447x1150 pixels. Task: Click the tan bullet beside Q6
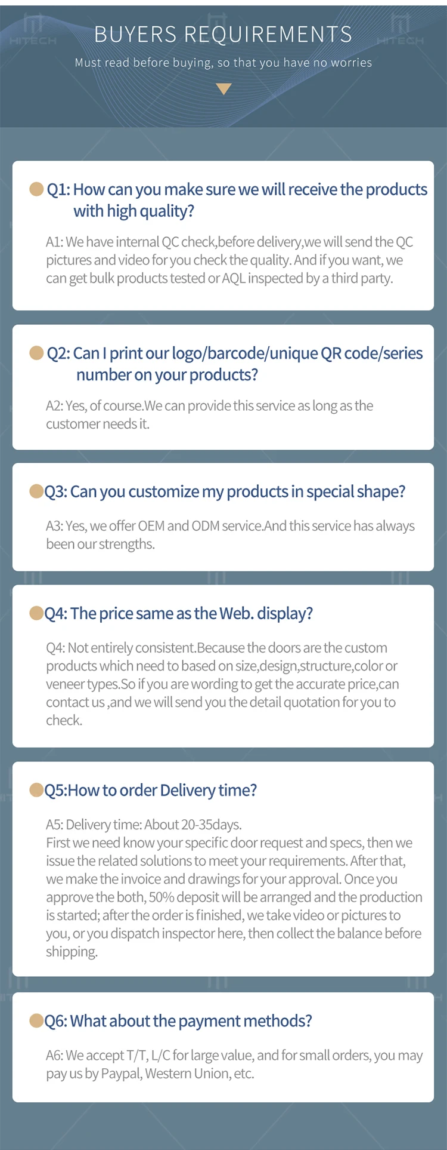click(36, 1020)
